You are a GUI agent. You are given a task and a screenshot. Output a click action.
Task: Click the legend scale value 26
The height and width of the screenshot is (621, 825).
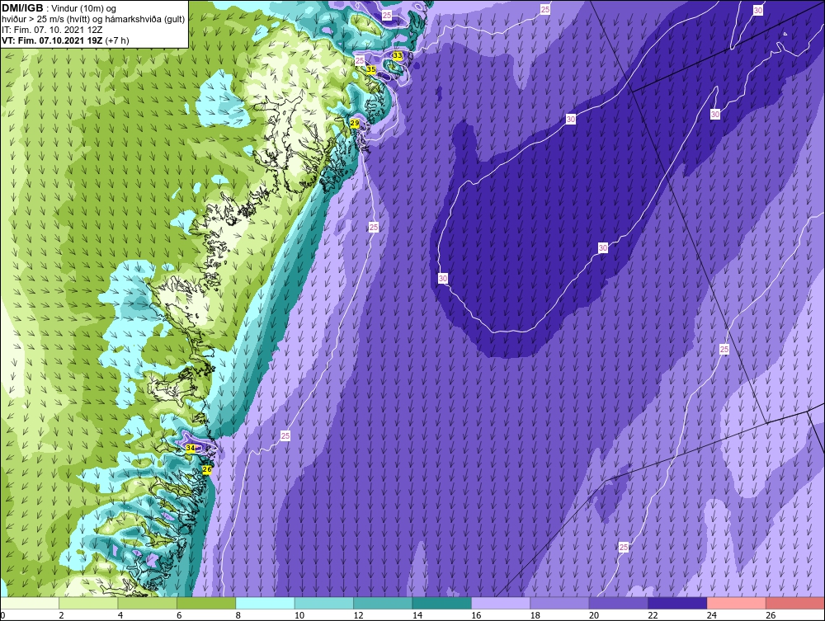771,615
